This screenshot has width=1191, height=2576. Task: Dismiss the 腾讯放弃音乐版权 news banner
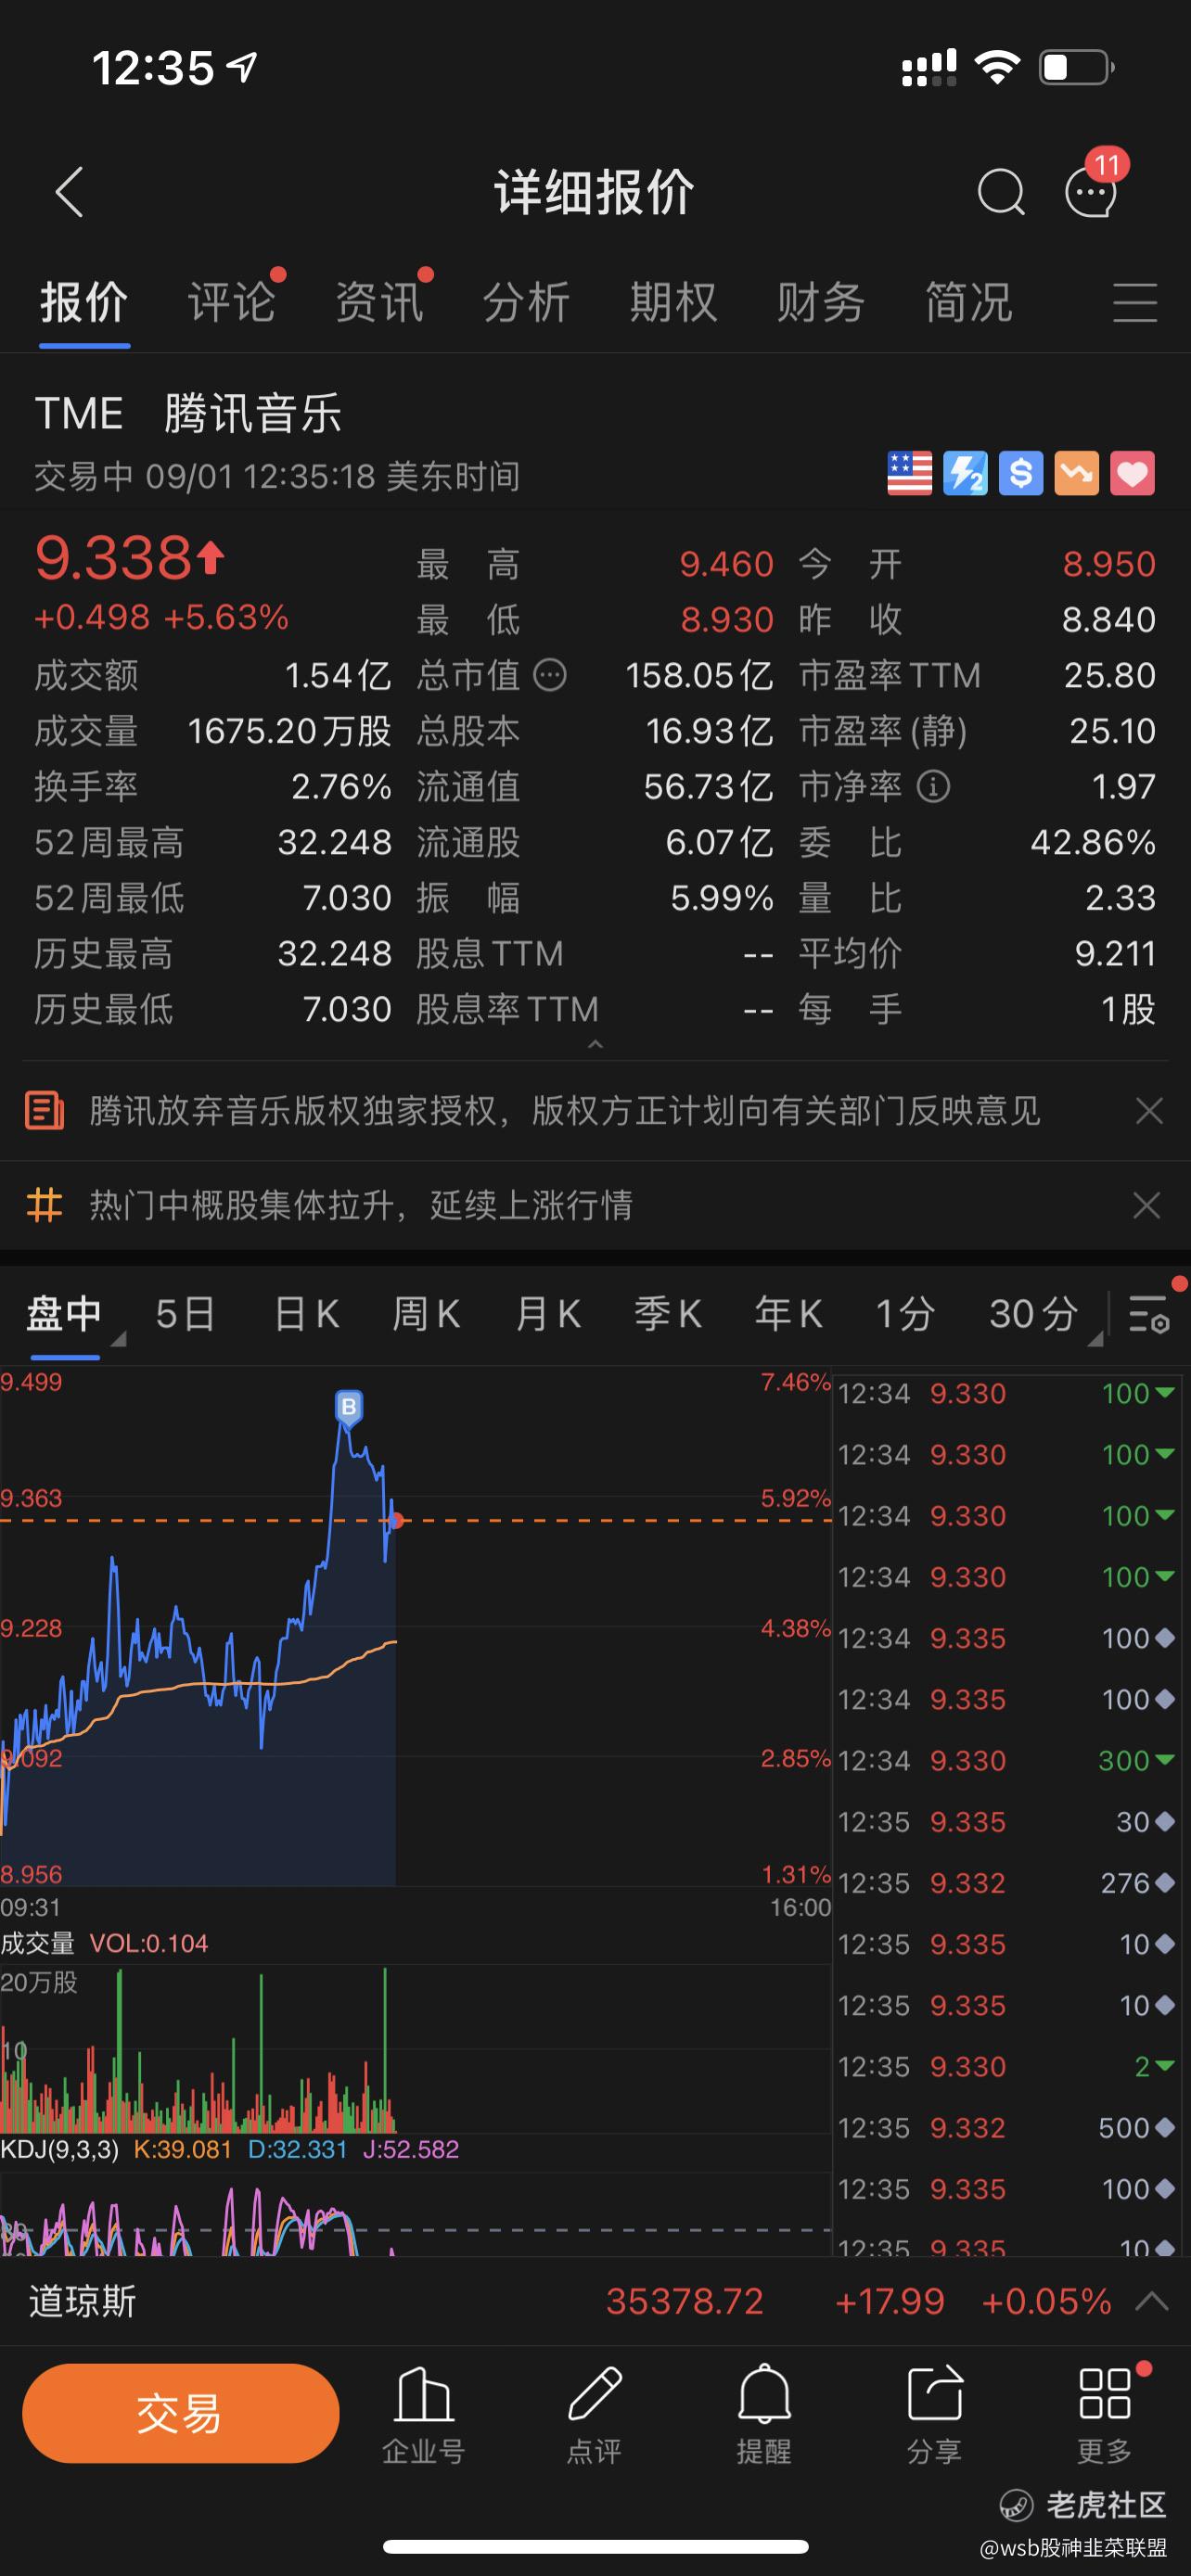pyautogui.click(x=1149, y=1111)
